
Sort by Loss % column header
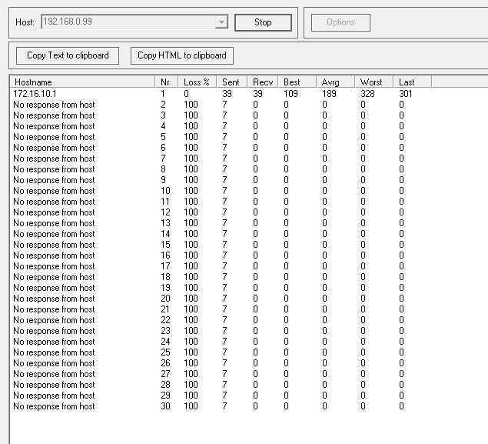(198, 82)
